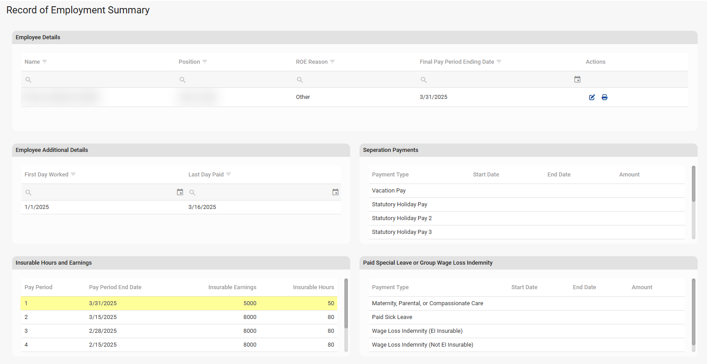
Task: Click the edit icon in Actions column
Action: [592, 97]
